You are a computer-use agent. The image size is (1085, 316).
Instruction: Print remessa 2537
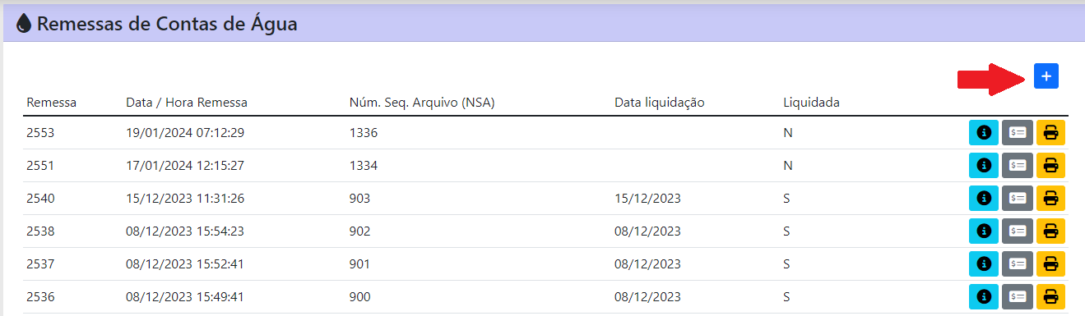coord(1050,263)
